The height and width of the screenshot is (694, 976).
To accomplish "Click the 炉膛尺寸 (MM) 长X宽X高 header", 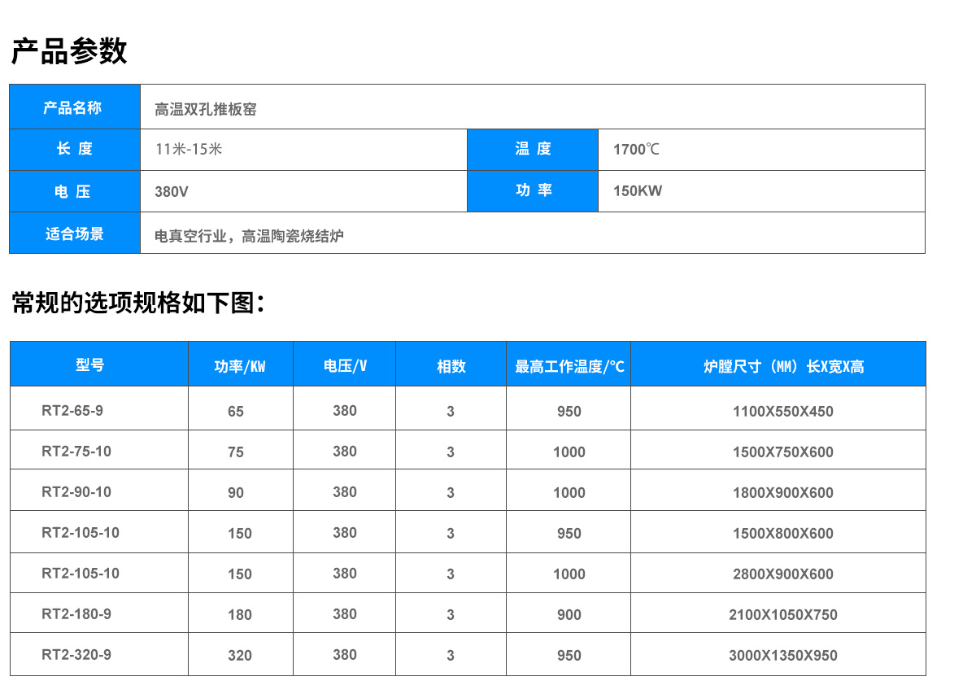I will [782, 366].
